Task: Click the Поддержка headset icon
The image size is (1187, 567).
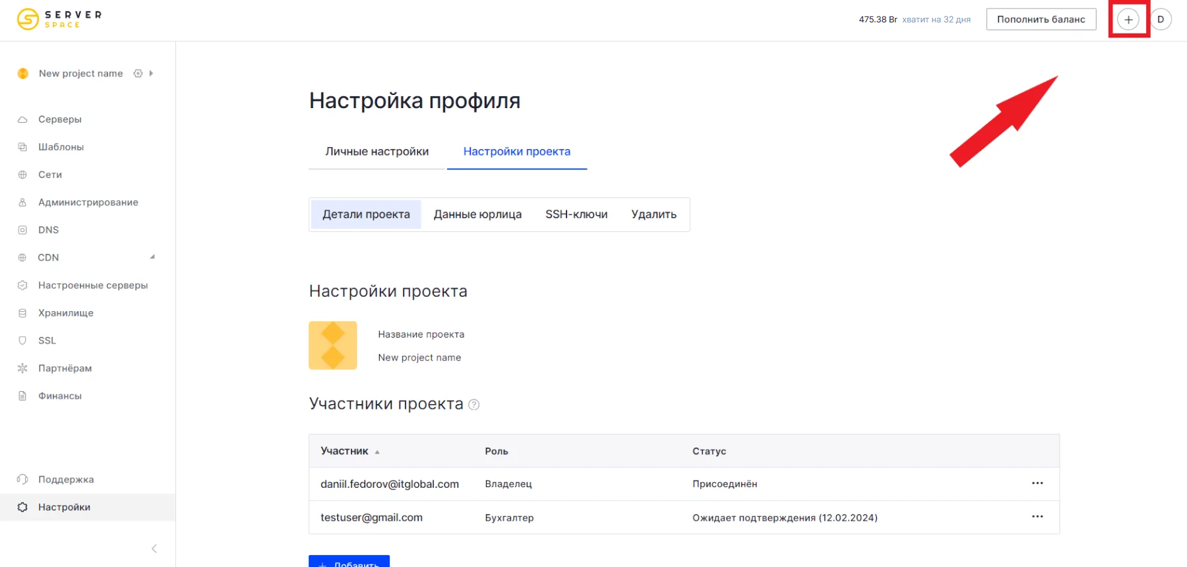Action: 22,479
